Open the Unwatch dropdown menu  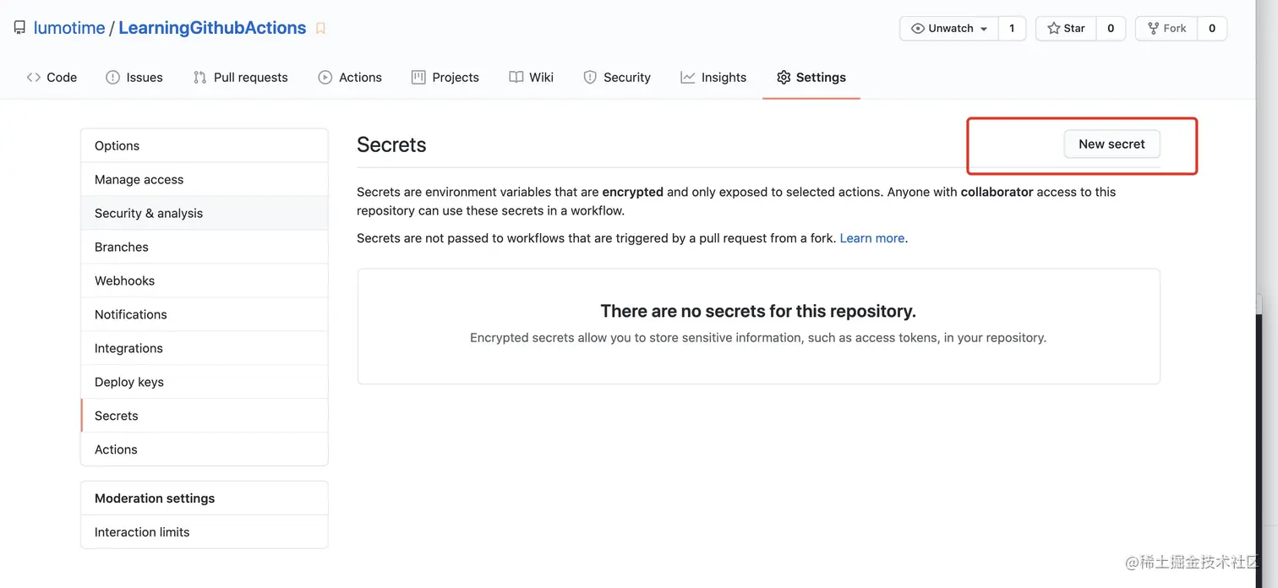tap(983, 28)
